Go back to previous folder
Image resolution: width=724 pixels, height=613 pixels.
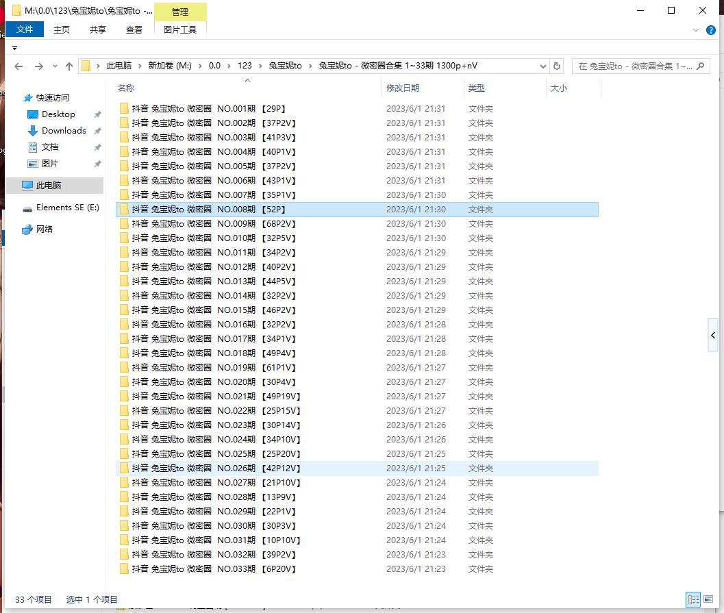(18, 66)
